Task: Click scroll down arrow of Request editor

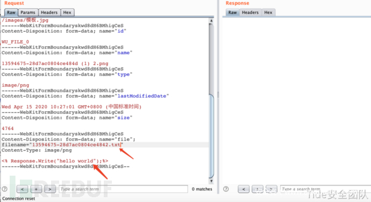Action: 211,181
